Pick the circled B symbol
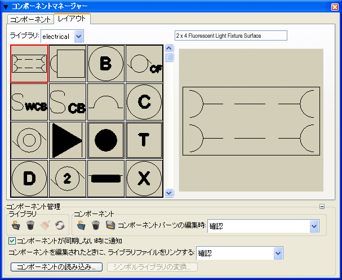 106,64
